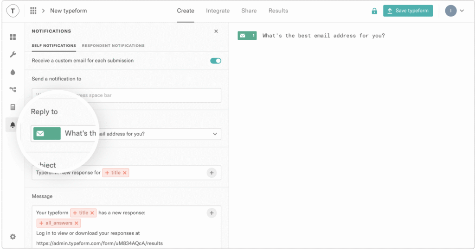
Task: Select the droplet design theme icon
Action: 13,72
